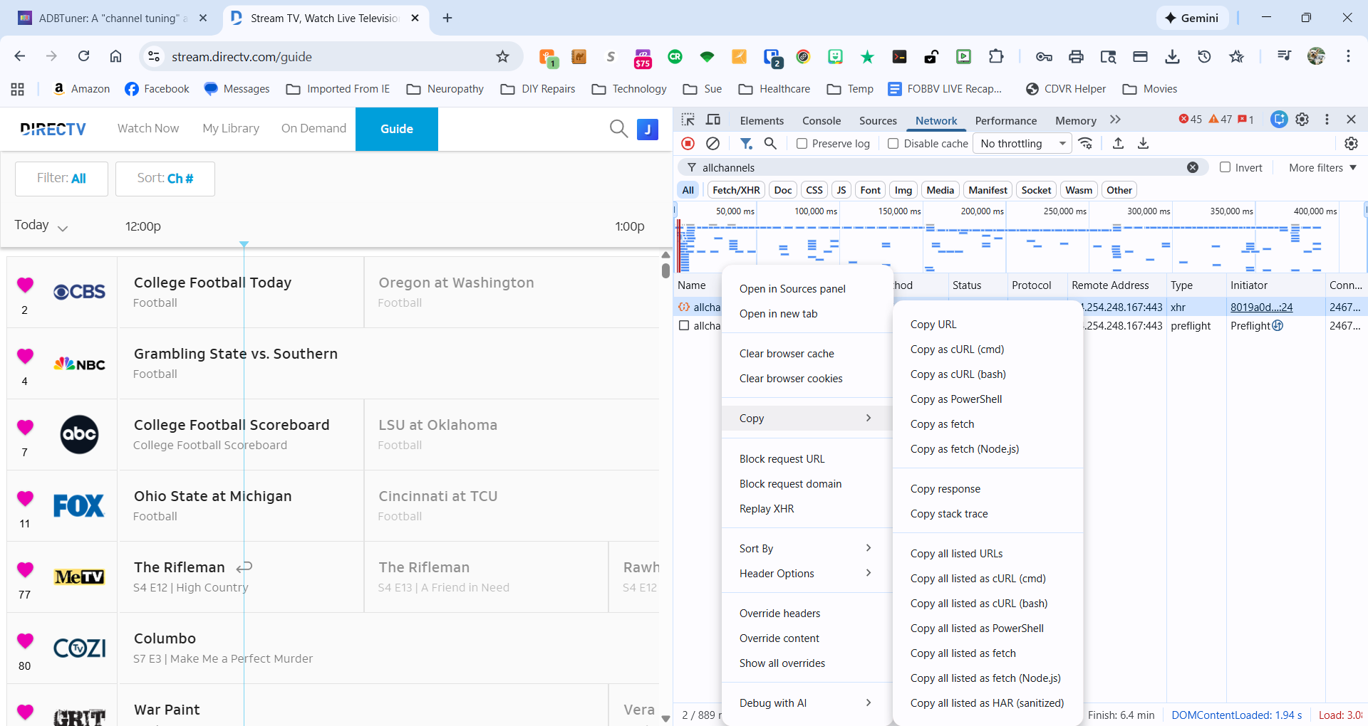Image resolution: width=1368 pixels, height=726 pixels.
Task: Click the clear network log icon
Action: 712,144
